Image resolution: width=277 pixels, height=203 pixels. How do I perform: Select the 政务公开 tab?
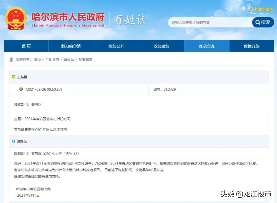click(116, 46)
